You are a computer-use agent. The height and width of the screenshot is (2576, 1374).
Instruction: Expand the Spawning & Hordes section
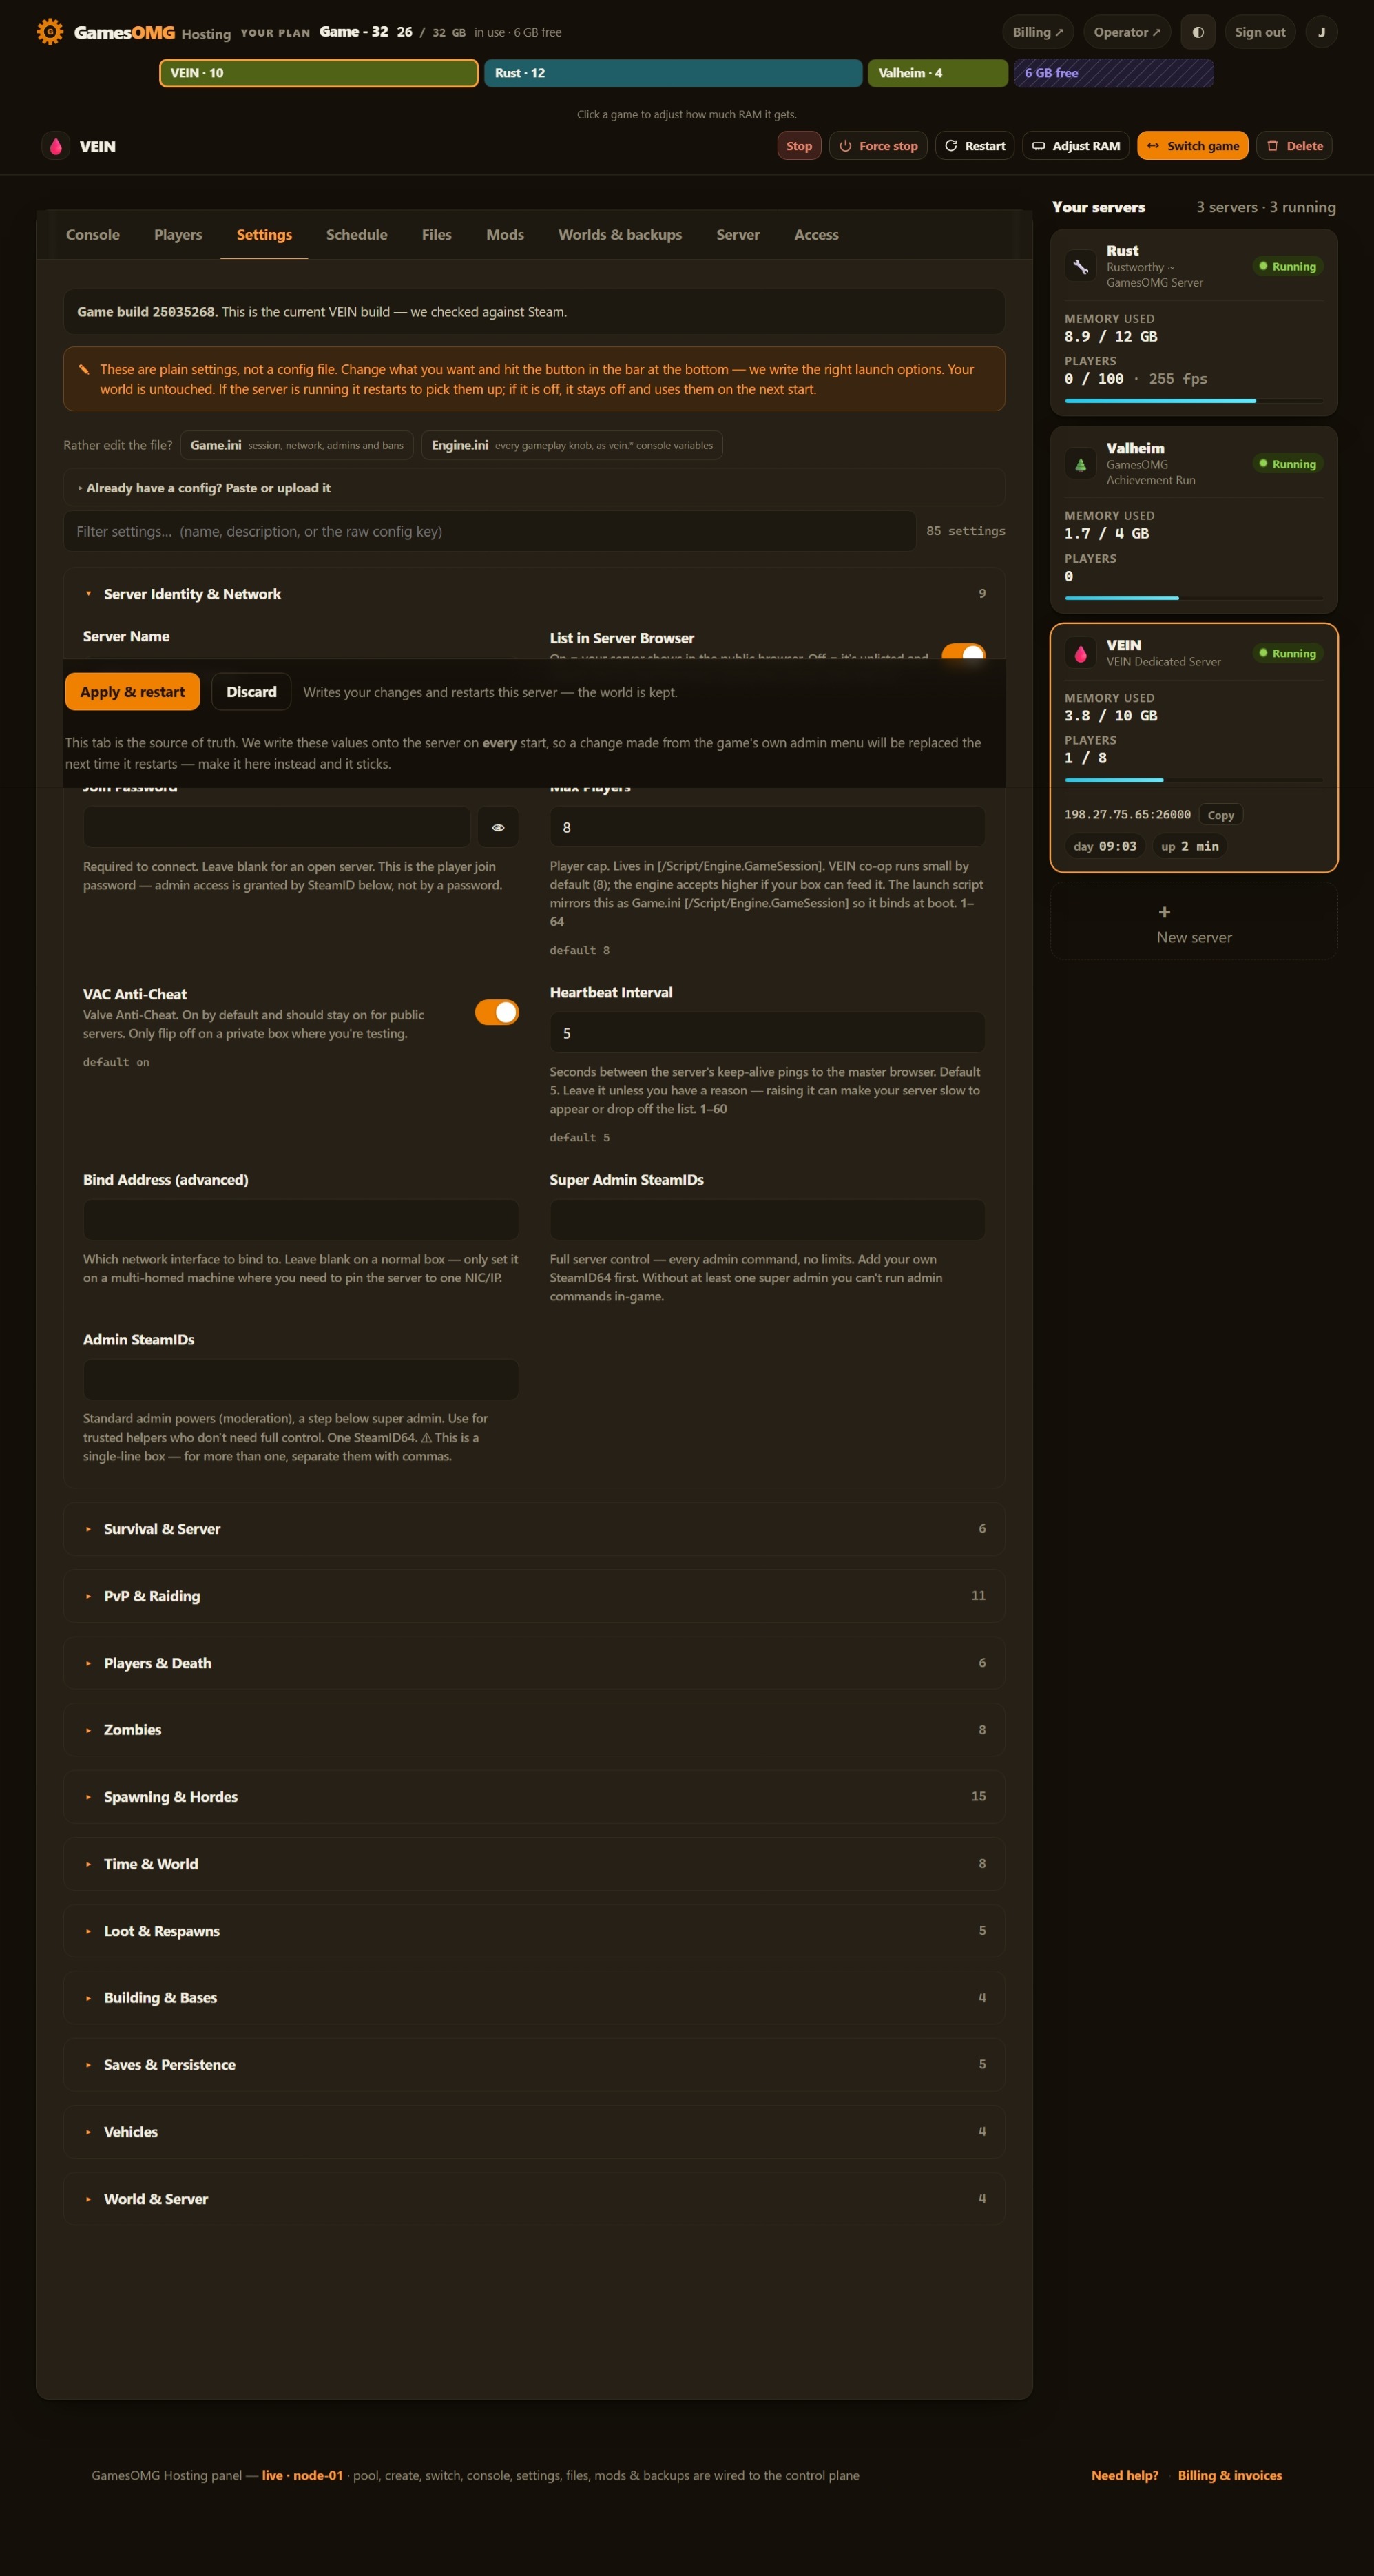tap(534, 1797)
